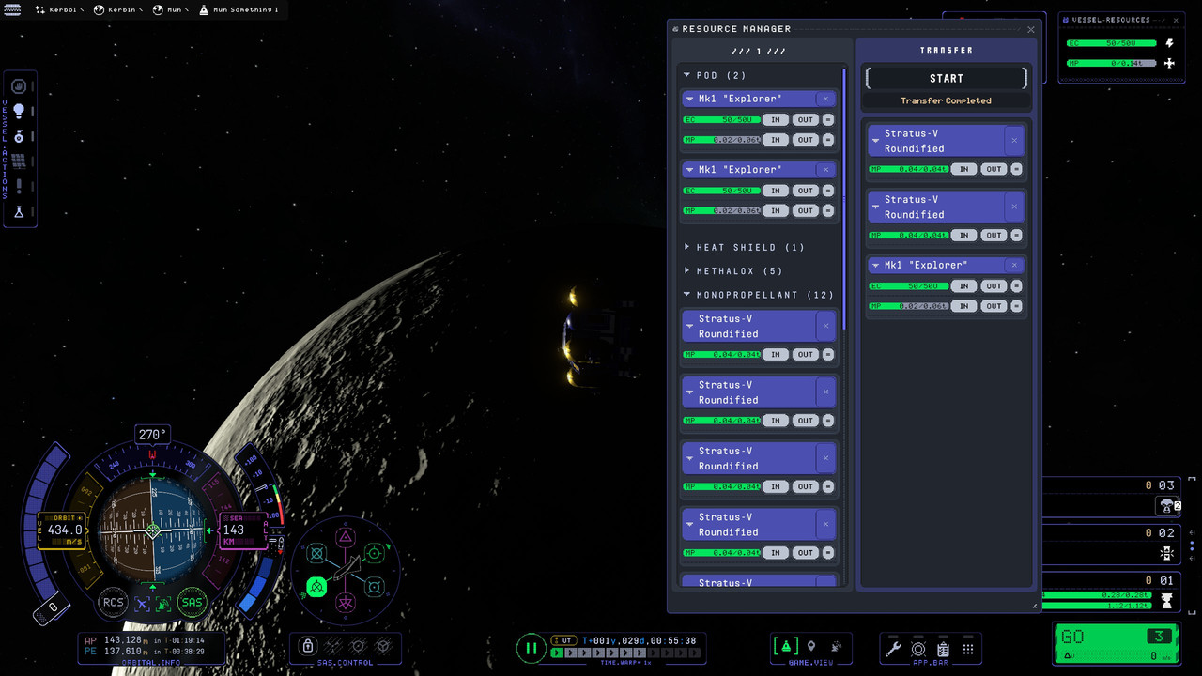This screenshot has width=1202, height=676.
Task: Open the grid apps icon in App Bar
Action: [967, 649]
